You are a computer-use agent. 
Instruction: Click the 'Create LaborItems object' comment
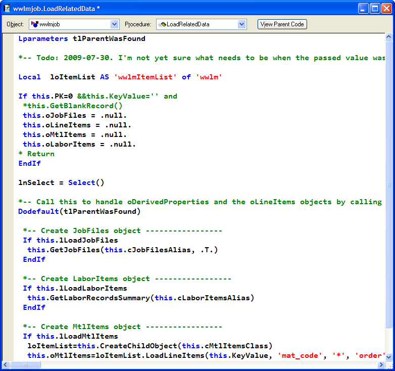coord(127,279)
